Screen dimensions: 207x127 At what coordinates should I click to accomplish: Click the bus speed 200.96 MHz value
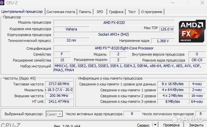(59, 96)
